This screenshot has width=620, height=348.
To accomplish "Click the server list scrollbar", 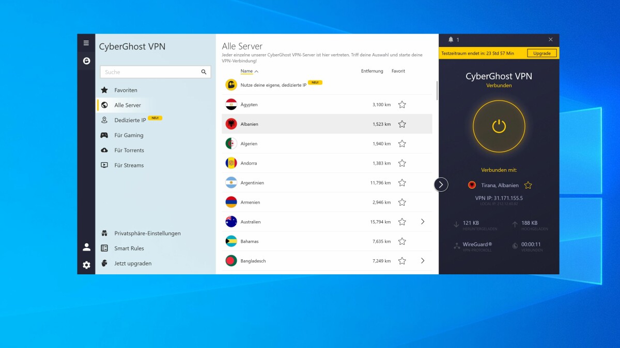I will click(437, 90).
